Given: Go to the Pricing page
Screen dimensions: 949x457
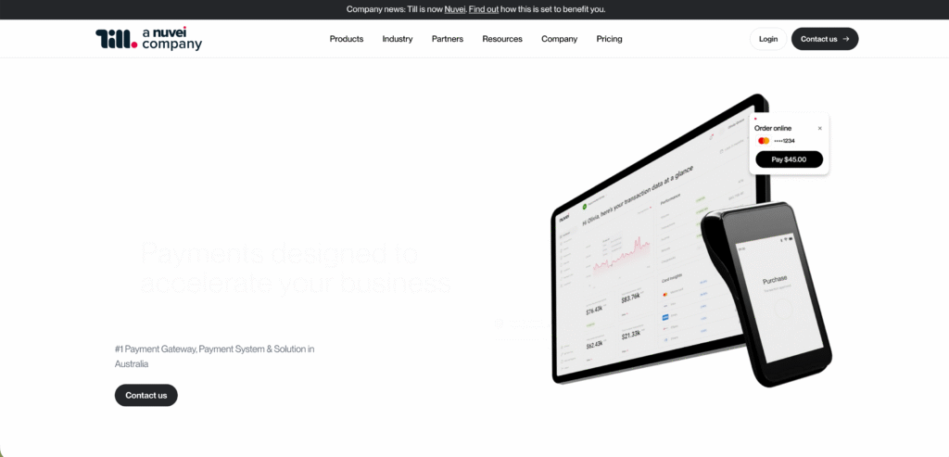Looking at the screenshot, I should click(609, 39).
